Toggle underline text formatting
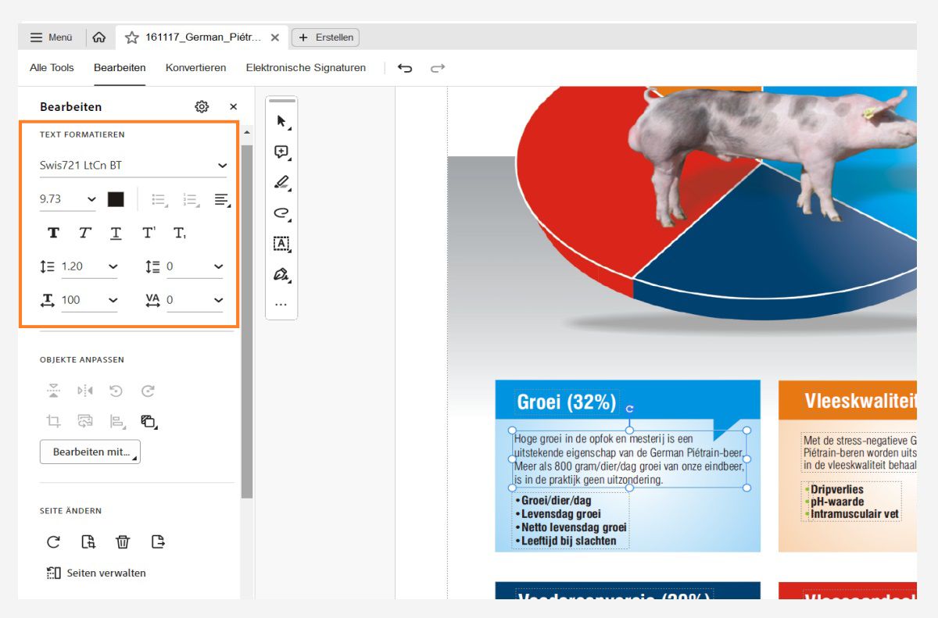This screenshot has height=618, width=938. click(116, 233)
